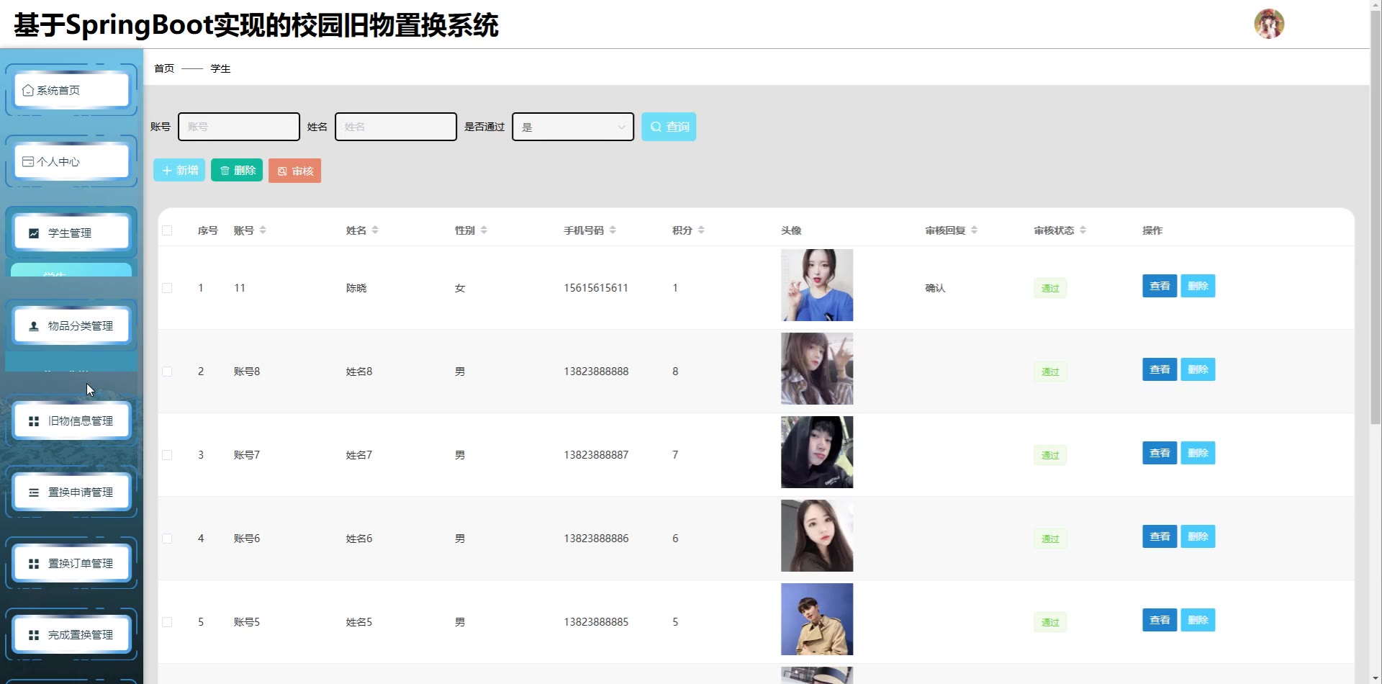
Task: Click the grid icon beside 旧物信息管理
Action: (x=34, y=421)
